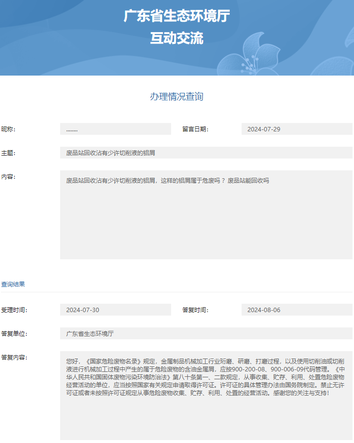Click the 查询结果 section heading
This screenshot has width=354, height=443.
pos(13,284)
